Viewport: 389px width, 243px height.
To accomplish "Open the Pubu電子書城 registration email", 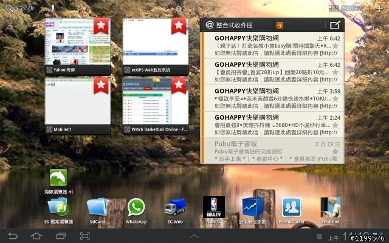I will click(x=272, y=151).
